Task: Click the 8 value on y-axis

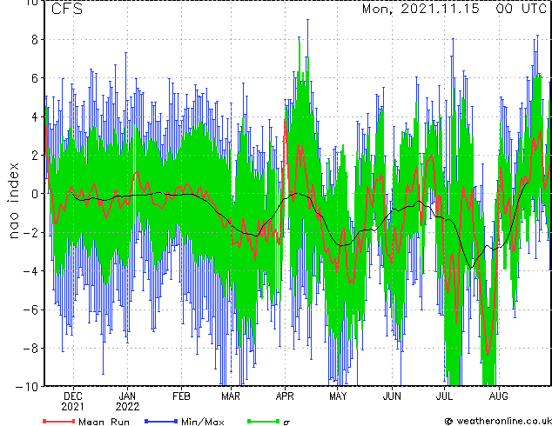Action: click(35, 40)
